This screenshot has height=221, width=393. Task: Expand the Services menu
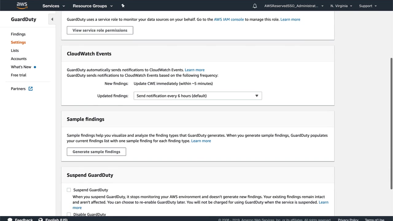[x=54, y=6]
